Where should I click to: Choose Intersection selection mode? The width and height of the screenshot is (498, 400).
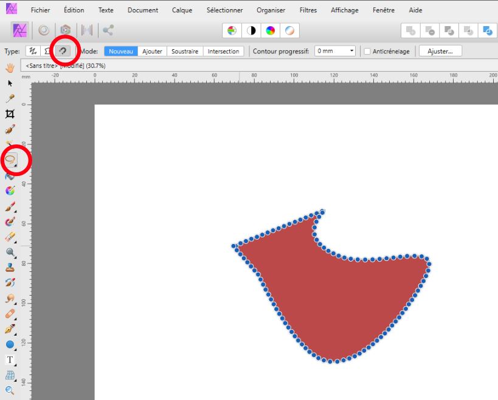[223, 52]
